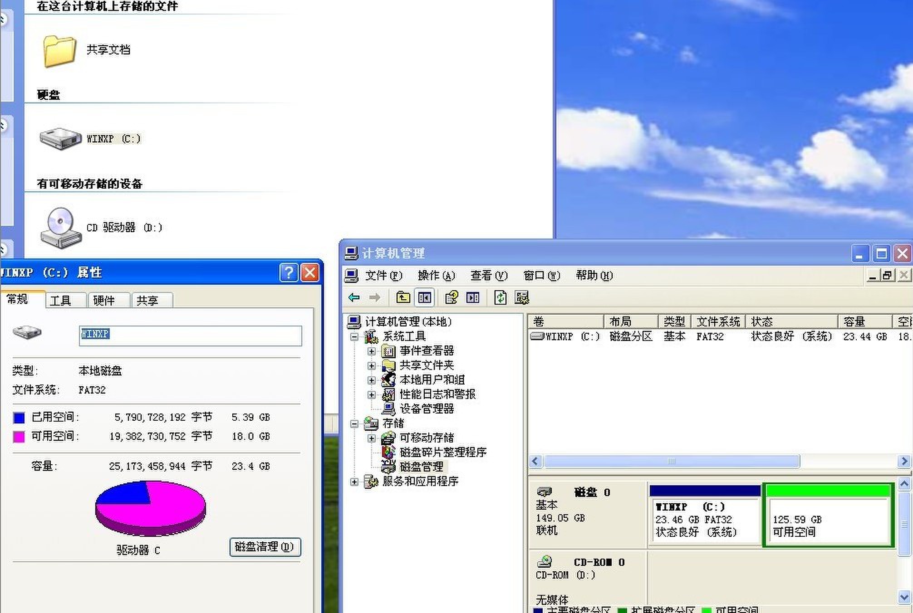Screen dimensions: 913x613
Task: Toggle the console tree visibility toolbar button
Action: point(425,297)
